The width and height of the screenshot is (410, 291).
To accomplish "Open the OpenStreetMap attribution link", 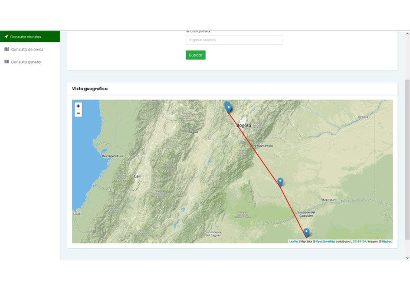I will pyautogui.click(x=325, y=242).
